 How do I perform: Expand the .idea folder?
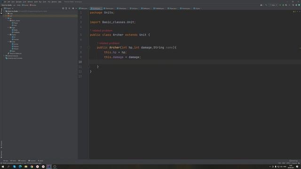(6, 14)
